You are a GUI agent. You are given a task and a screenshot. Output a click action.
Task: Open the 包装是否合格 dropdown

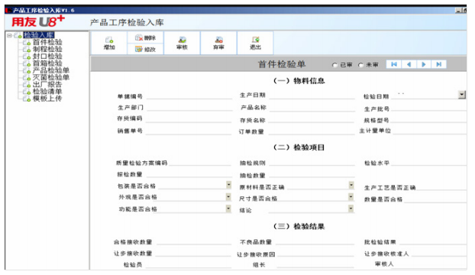point(228,185)
